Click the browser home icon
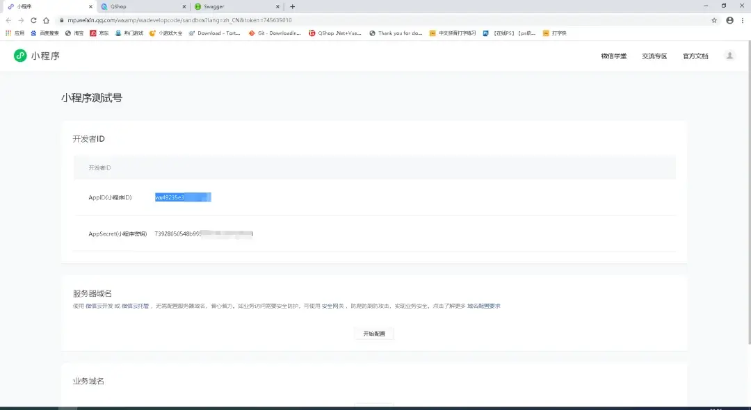This screenshot has height=410, width=751. [47, 19]
